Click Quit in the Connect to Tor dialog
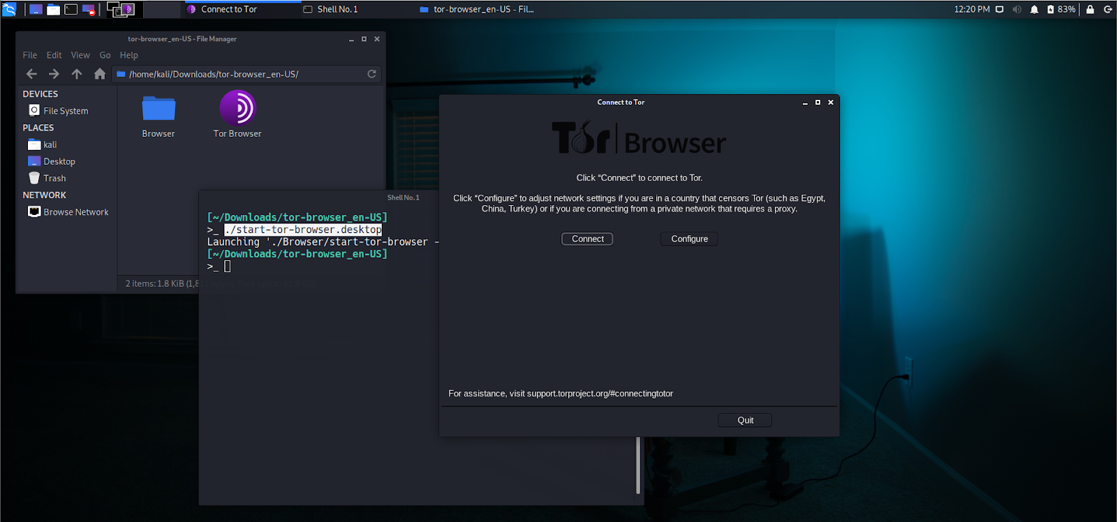The image size is (1117, 522). pyautogui.click(x=745, y=420)
